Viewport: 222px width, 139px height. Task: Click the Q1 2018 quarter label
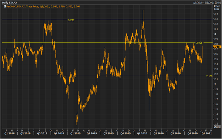[9, 133]
